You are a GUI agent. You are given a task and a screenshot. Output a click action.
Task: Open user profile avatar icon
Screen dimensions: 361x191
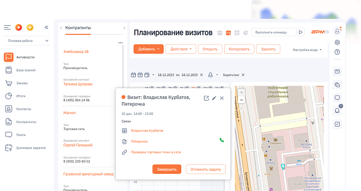coord(337,31)
